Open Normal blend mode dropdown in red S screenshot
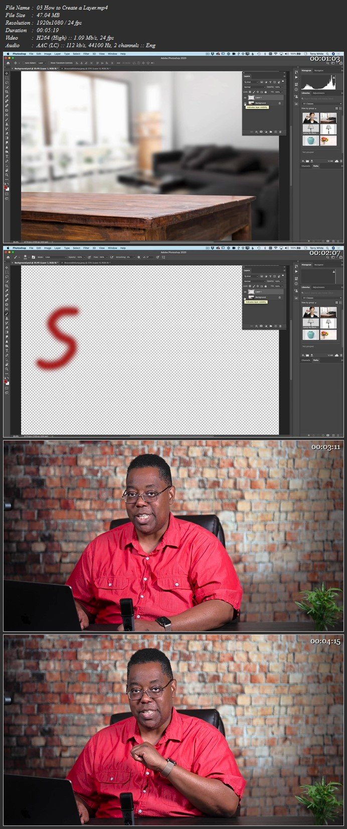The width and height of the screenshot is (347, 829). (255, 281)
